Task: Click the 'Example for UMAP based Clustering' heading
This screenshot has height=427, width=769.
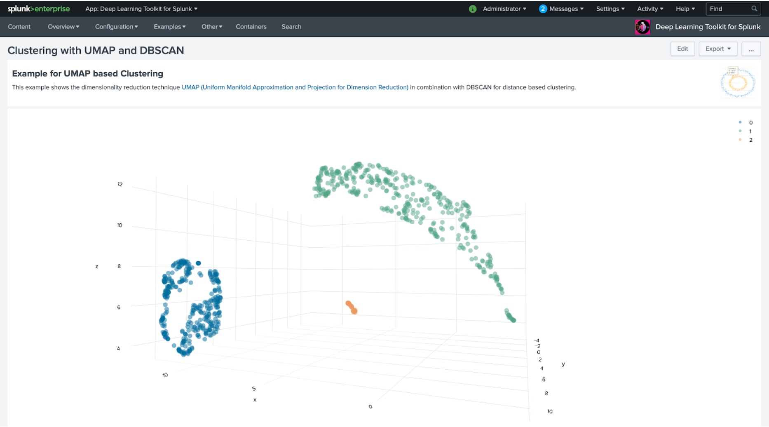Action: tap(87, 73)
